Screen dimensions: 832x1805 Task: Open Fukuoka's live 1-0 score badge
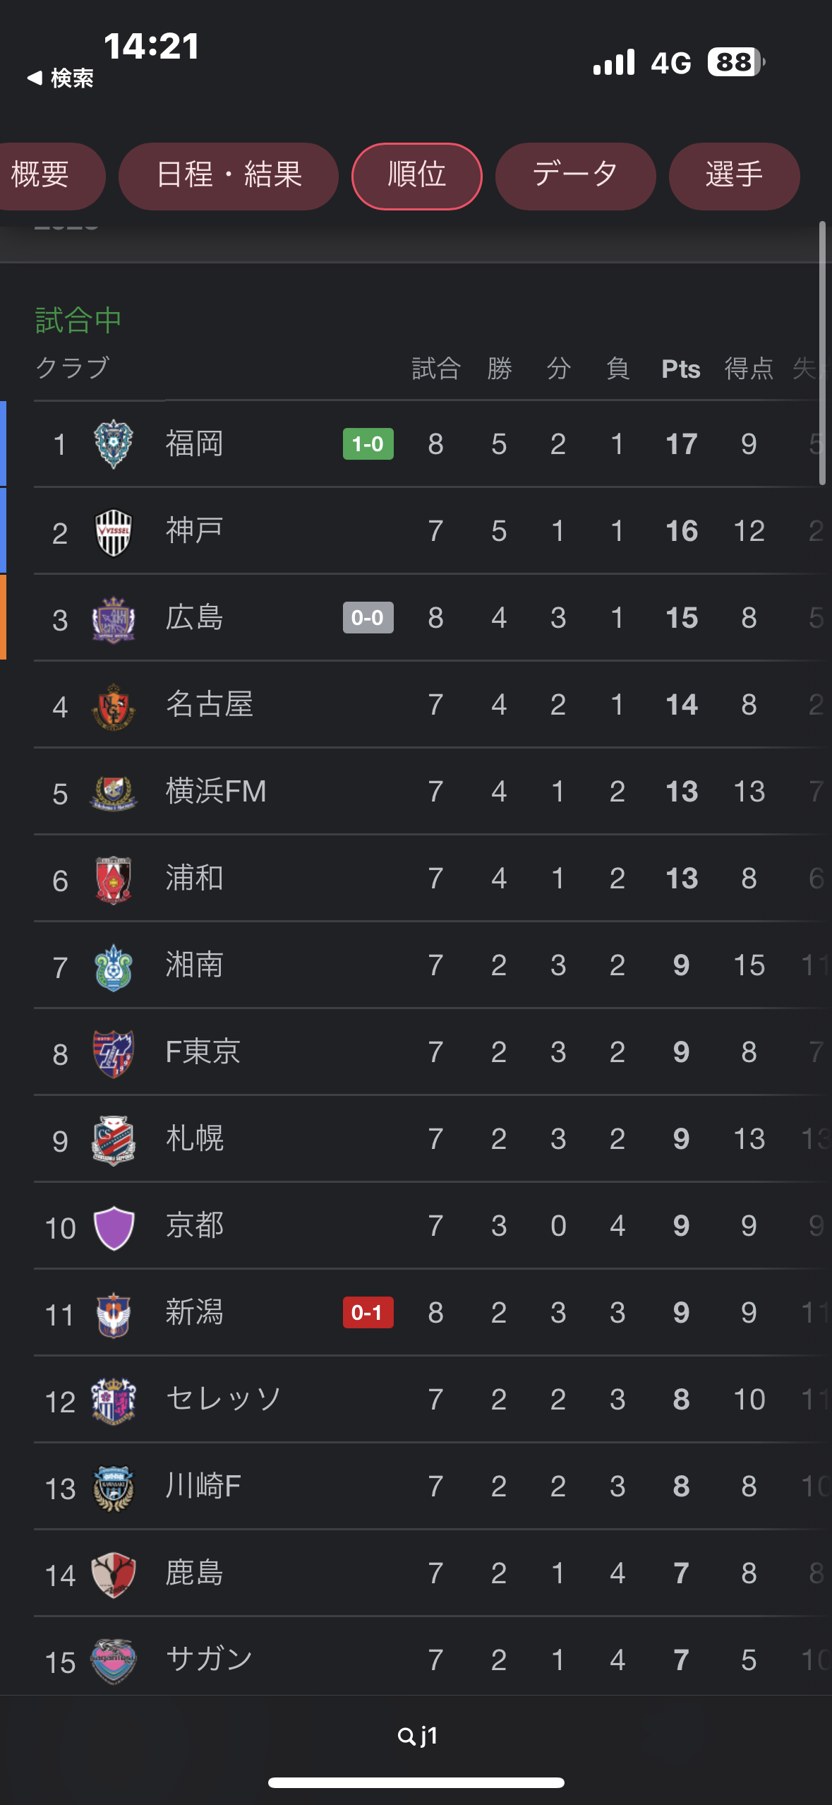coord(368,444)
